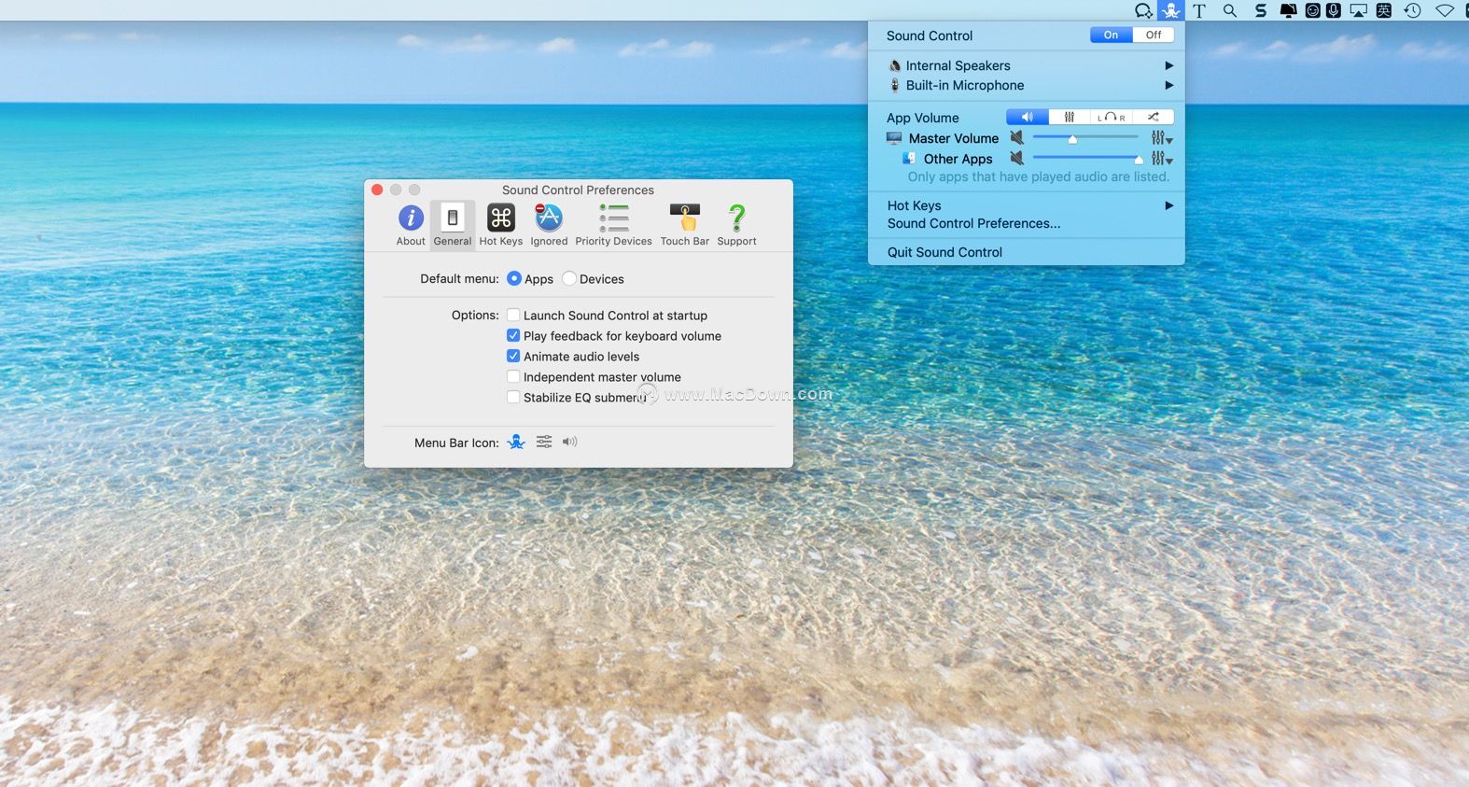Click the monitor menu bar icon

point(1288,10)
